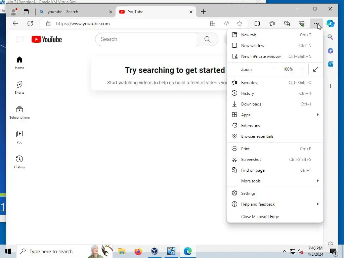
Task: Open split screen icon
Action: click(257, 24)
